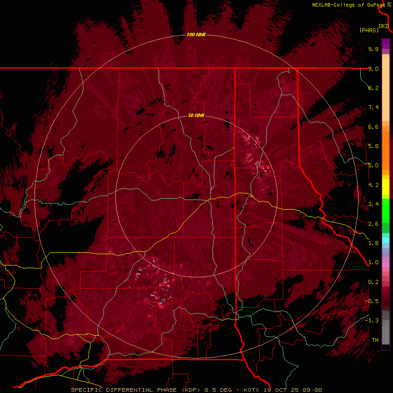Image resolution: width=393 pixels, height=393 pixels.
Task: Click the "50 NMI" range ring label
Action: click(196, 115)
